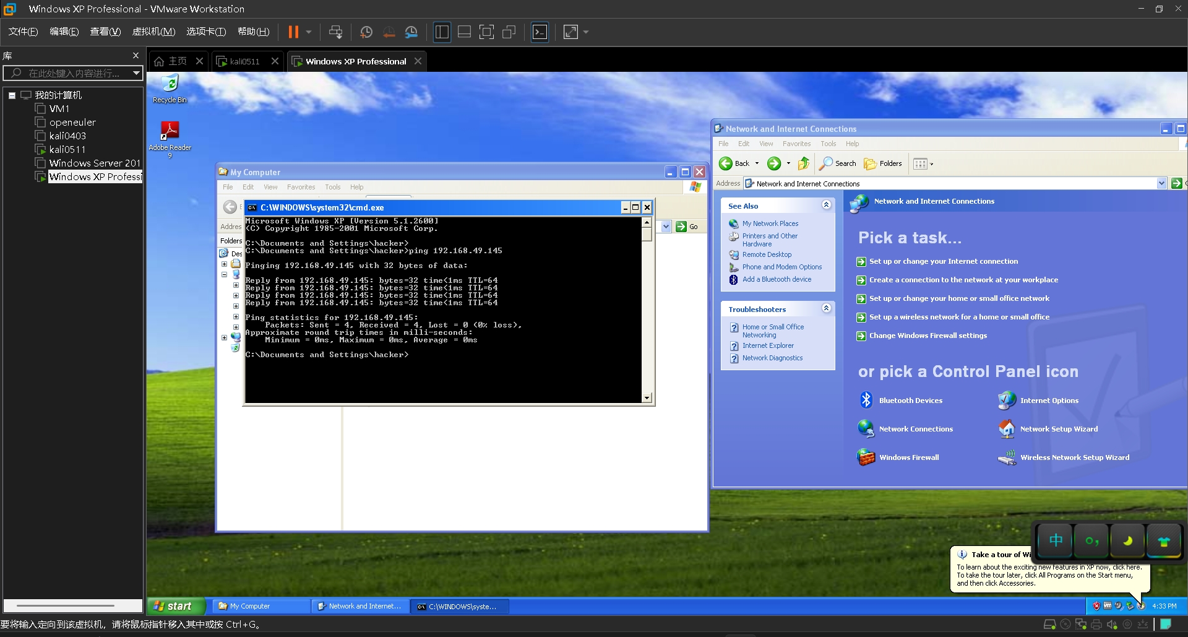Toggle the thumbnail bar in VMware toolbar

point(464,32)
